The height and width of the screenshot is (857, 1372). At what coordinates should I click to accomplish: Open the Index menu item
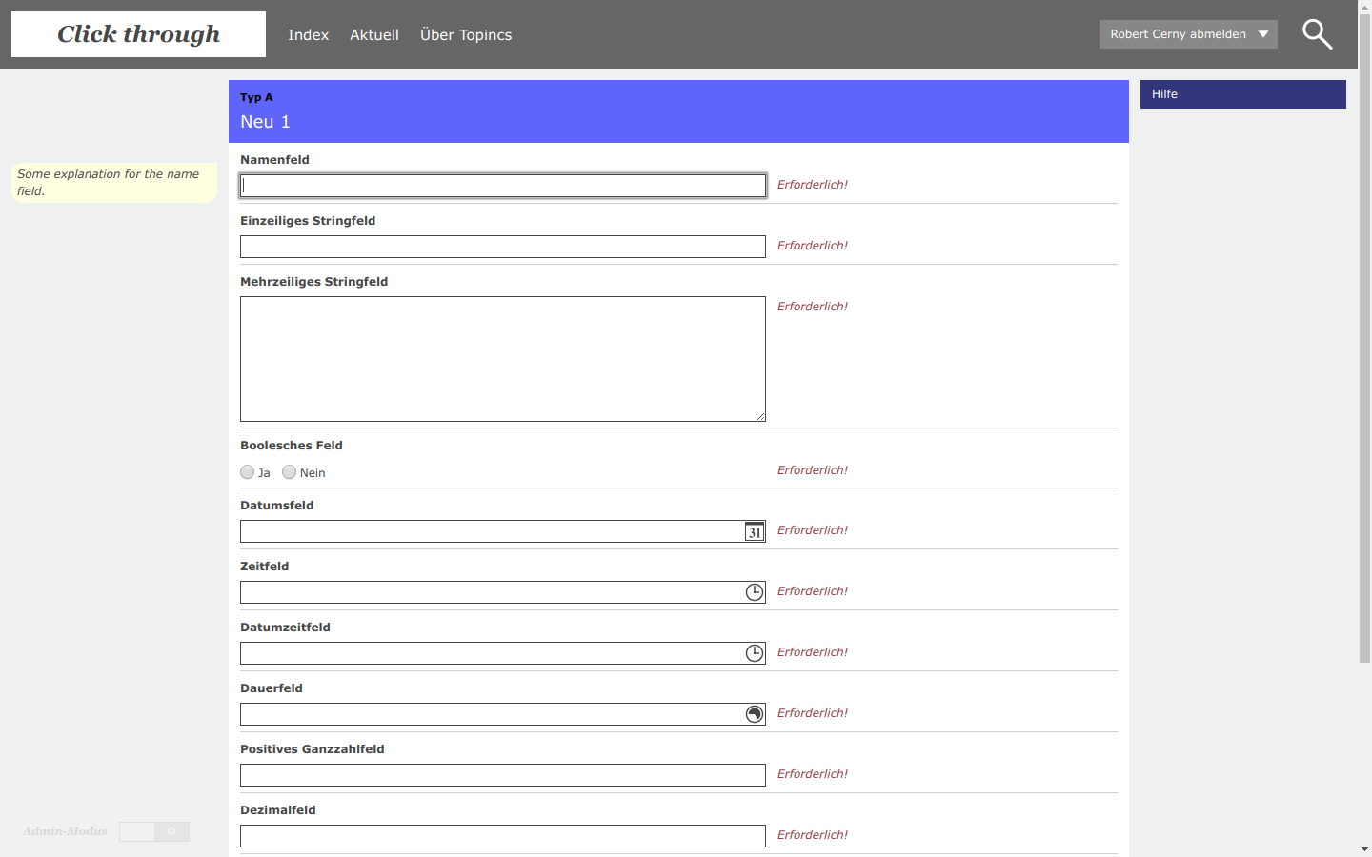(308, 35)
